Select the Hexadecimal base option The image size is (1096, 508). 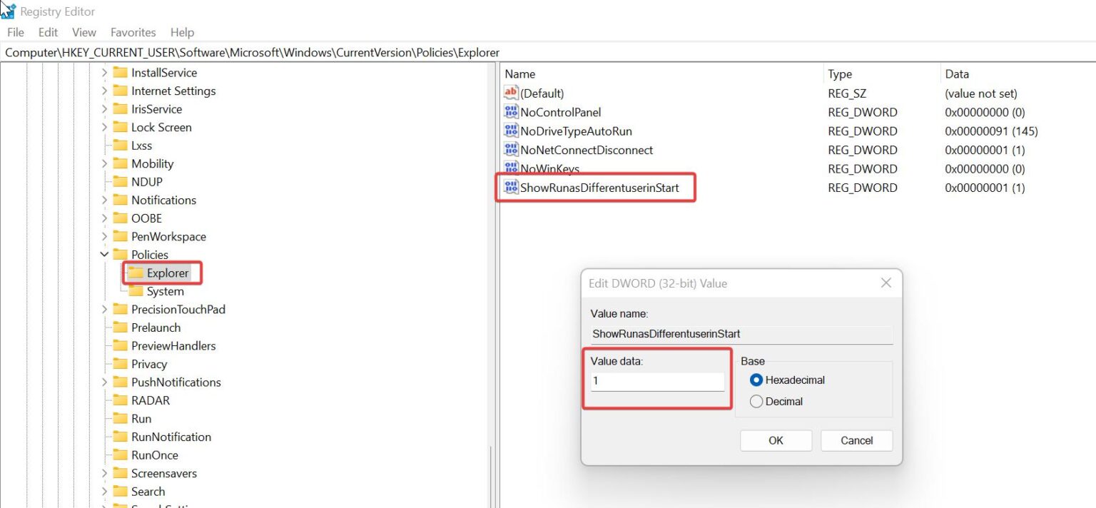pyautogui.click(x=757, y=380)
